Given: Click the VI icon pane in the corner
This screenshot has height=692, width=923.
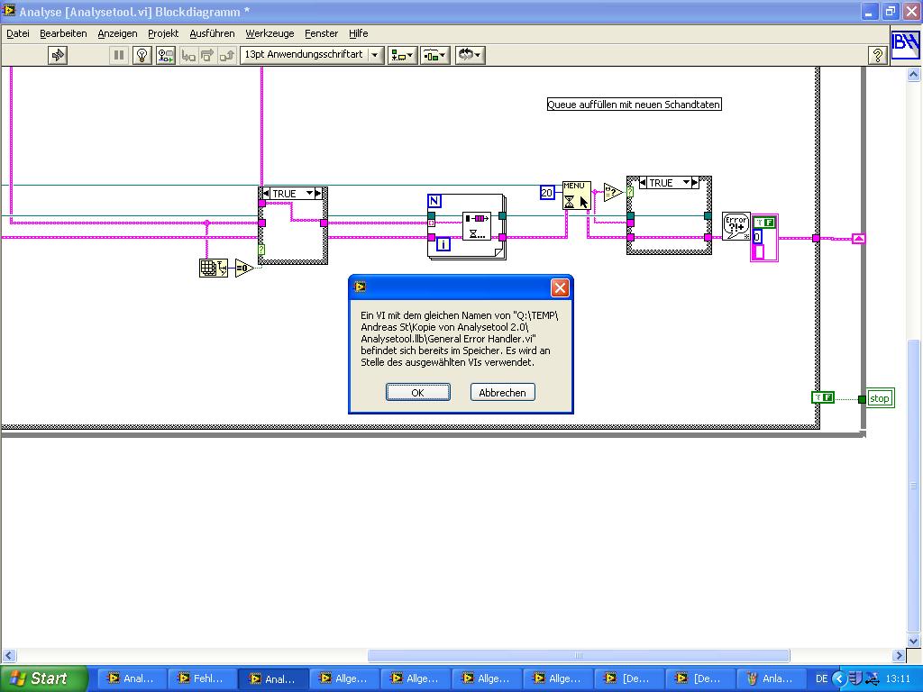Looking at the screenshot, I should click(905, 45).
